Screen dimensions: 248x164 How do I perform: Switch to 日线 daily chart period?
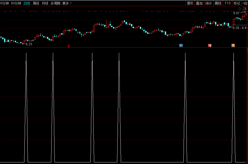(x=27, y=3)
